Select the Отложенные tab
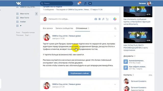Viewport: 163px width, 91px height. (x=83, y=28)
